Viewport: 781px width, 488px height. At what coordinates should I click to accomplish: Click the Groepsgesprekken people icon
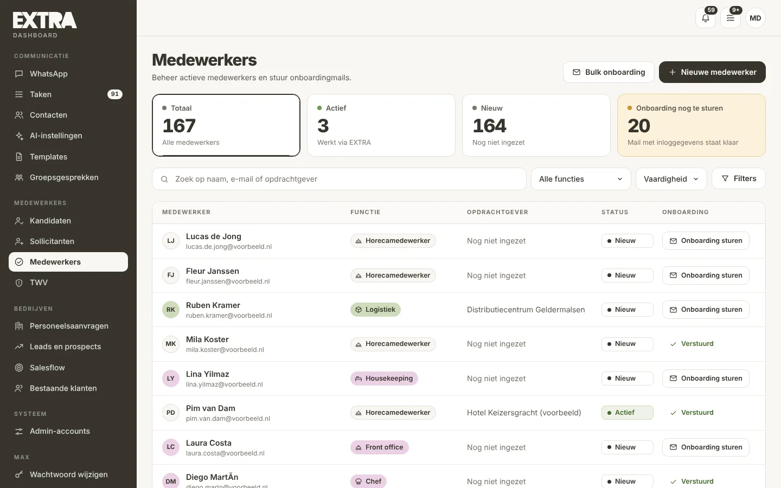click(x=19, y=177)
